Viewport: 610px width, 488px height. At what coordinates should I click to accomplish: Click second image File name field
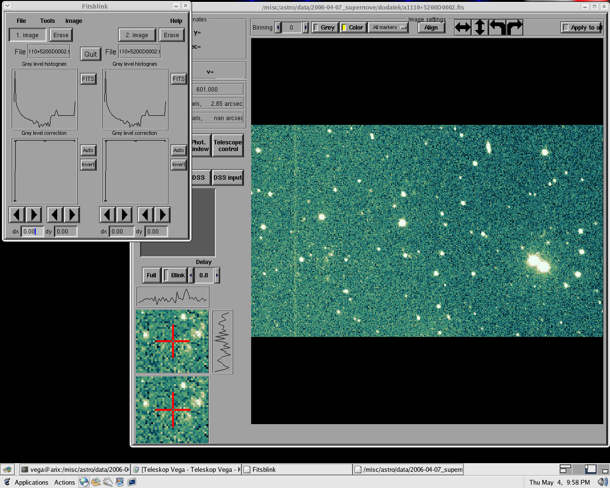point(140,51)
